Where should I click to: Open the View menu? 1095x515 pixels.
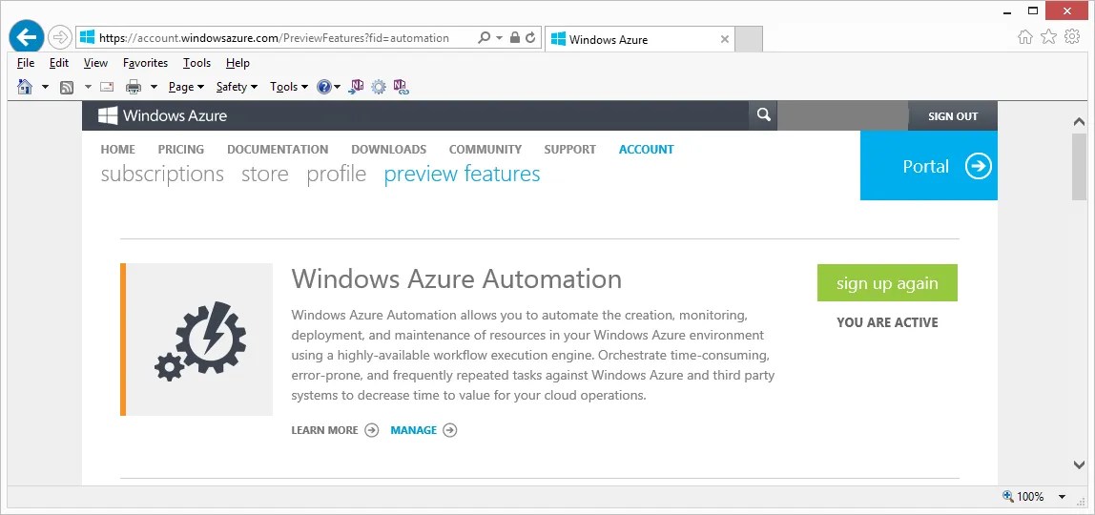[95, 63]
